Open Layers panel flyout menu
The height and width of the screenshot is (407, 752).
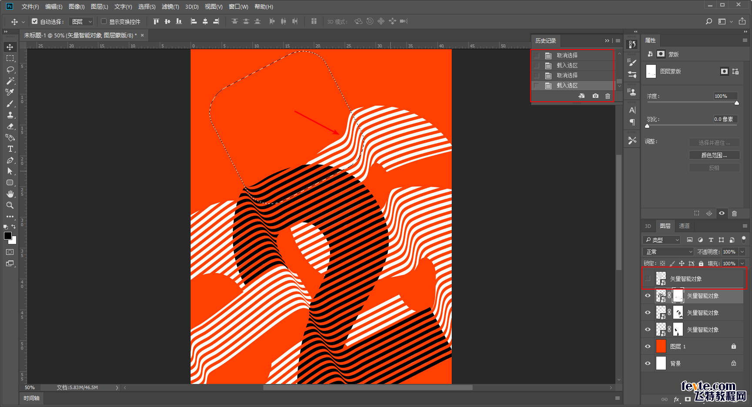click(x=745, y=226)
